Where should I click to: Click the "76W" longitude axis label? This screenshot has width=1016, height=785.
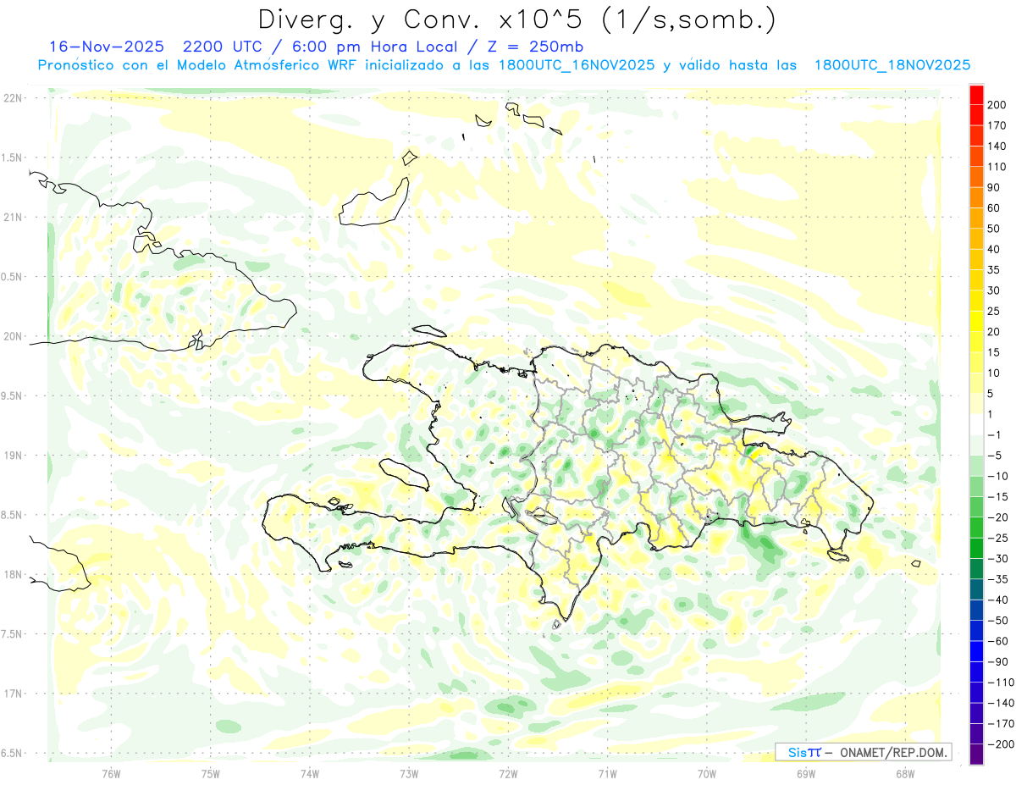point(111,773)
